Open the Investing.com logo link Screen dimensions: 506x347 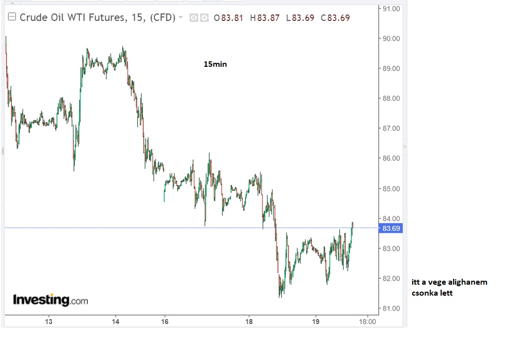tap(50, 300)
